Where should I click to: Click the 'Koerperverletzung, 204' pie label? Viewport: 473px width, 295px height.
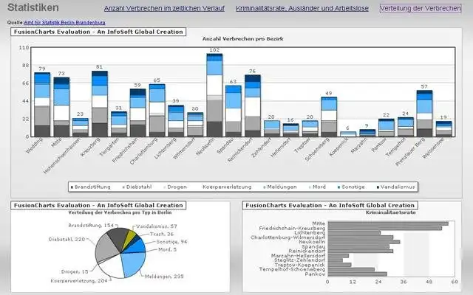[x=79, y=281]
